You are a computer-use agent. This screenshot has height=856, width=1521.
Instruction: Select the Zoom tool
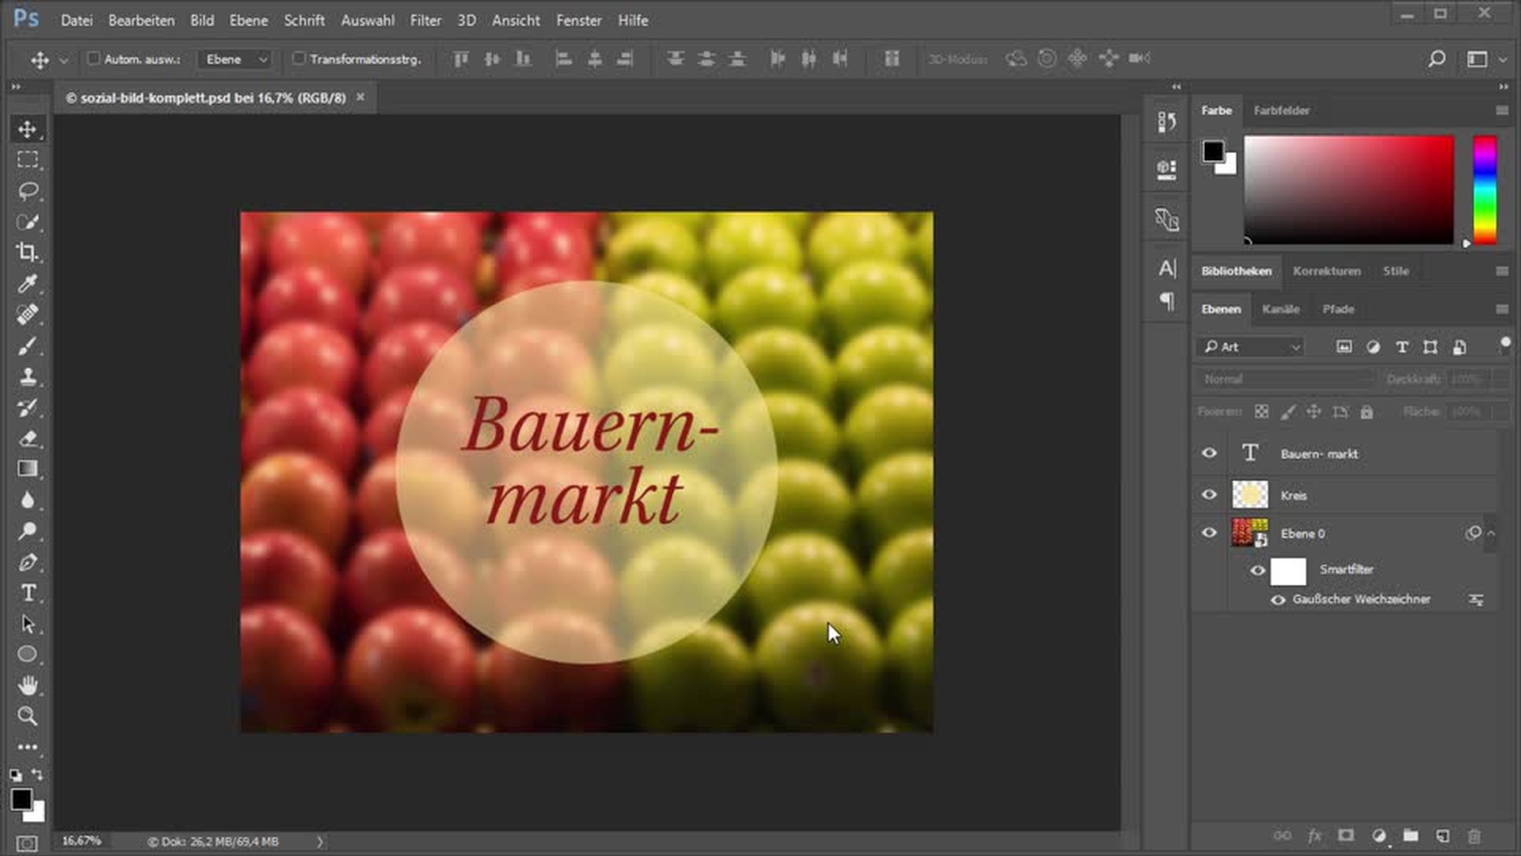pyautogui.click(x=27, y=716)
